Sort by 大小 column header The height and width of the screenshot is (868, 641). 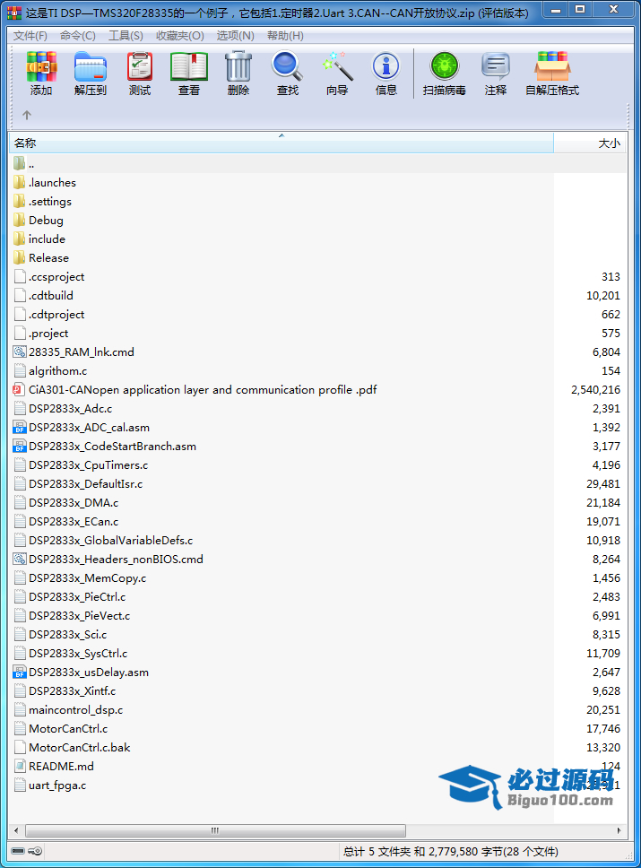(590, 143)
